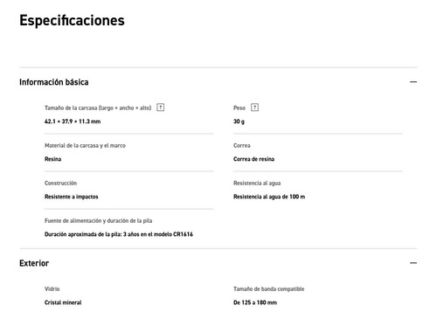Select the battery duration CR1616 text
437x319 pixels.
(x=119, y=234)
